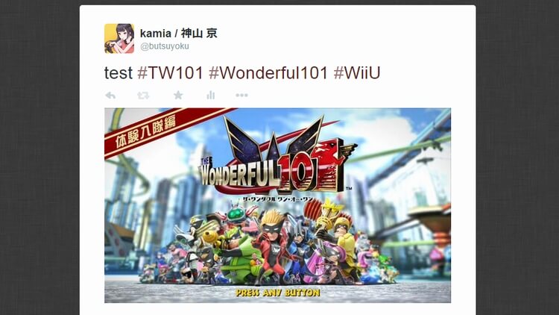Open the #Wonderful101 hashtag
The width and height of the screenshot is (559, 315).
tap(268, 73)
